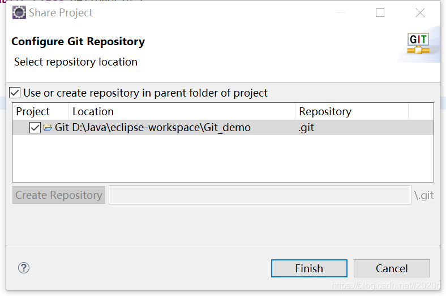Close the Share Project dialog
This screenshot has width=446, height=296.
click(x=420, y=13)
